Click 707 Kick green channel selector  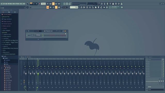click(x=43, y=35)
